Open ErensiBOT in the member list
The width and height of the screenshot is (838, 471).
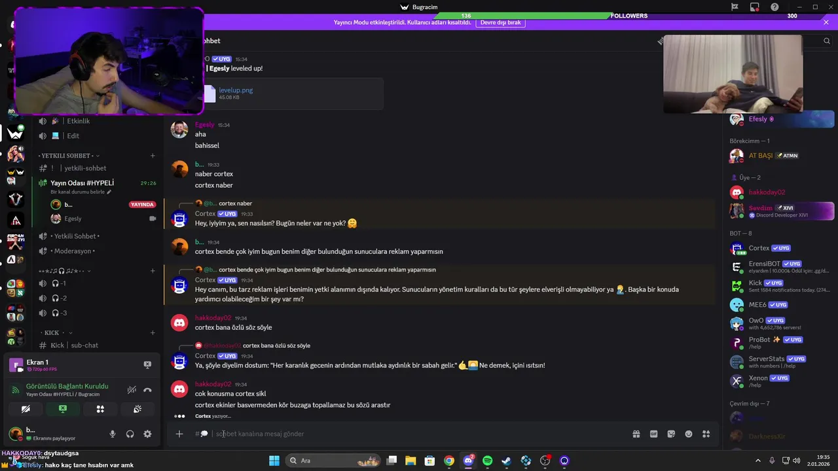[781, 267]
